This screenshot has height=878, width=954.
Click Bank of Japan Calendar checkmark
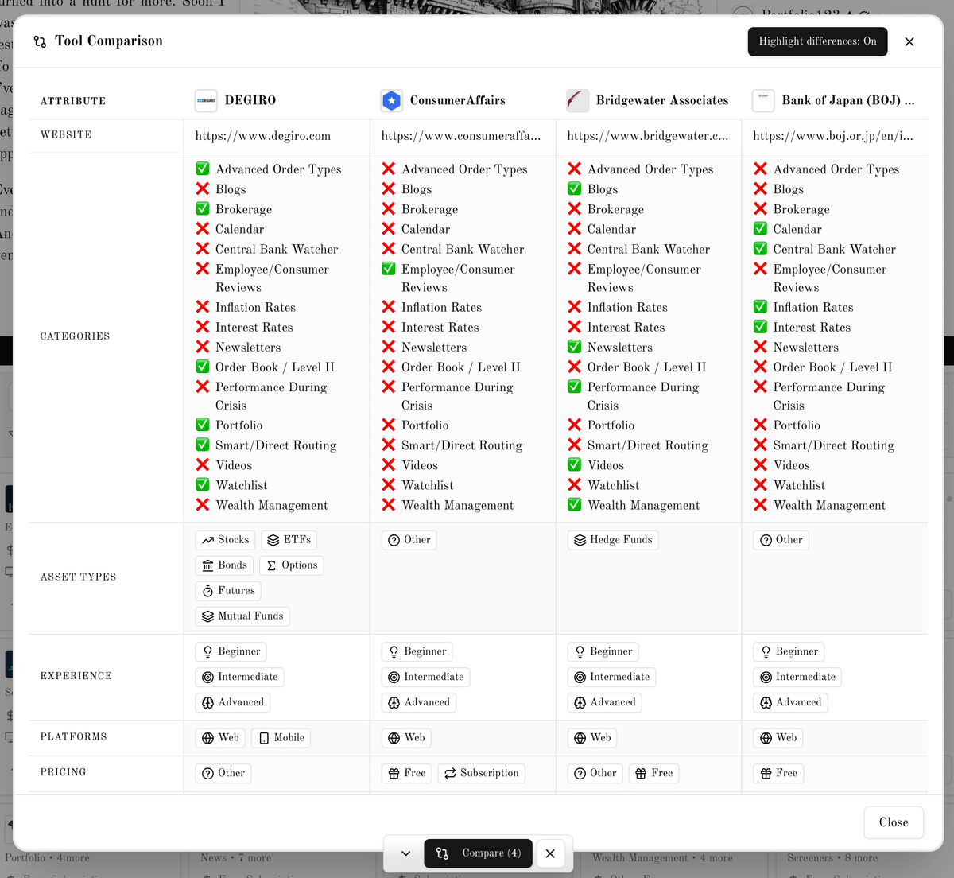click(x=760, y=228)
